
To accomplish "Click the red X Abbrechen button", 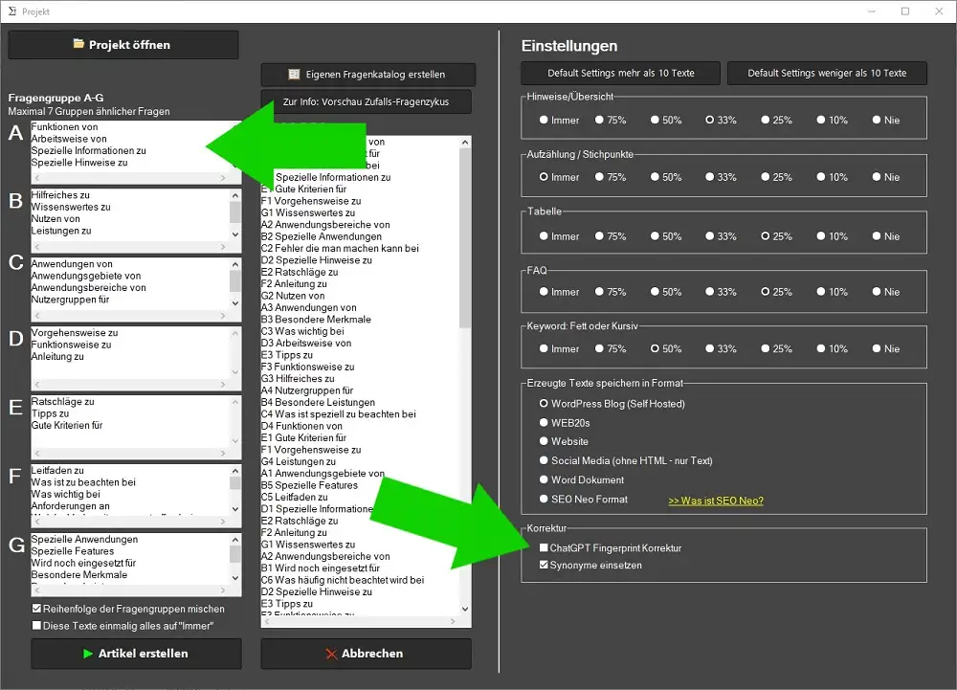I will click(x=366, y=654).
